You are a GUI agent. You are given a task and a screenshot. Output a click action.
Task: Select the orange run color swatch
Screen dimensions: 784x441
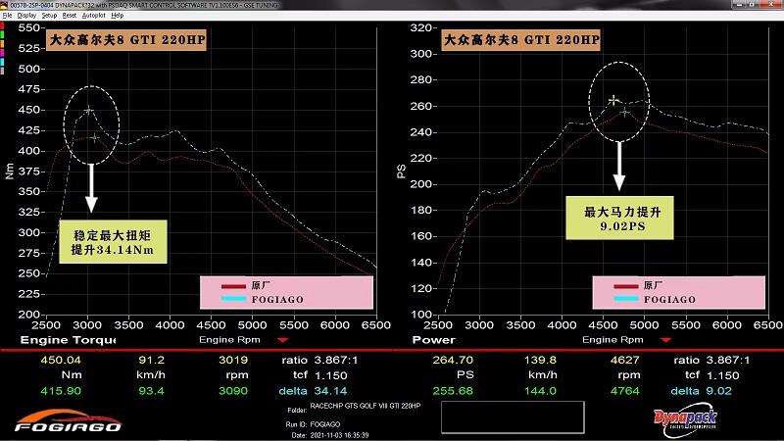click(2, 44)
